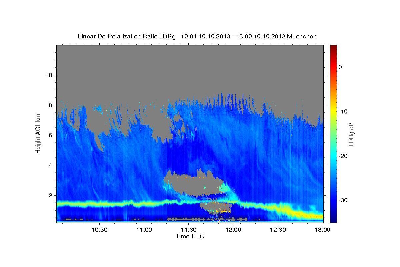Select the 12:30 time tick label
The image size is (400, 267).
tap(278, 230)
